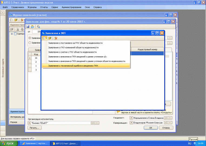The image size is (206, 146).
Task: Open the Журналы menu
Action: click(x=32, y=7)
